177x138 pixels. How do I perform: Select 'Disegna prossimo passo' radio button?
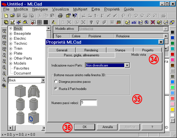(56, 82)
